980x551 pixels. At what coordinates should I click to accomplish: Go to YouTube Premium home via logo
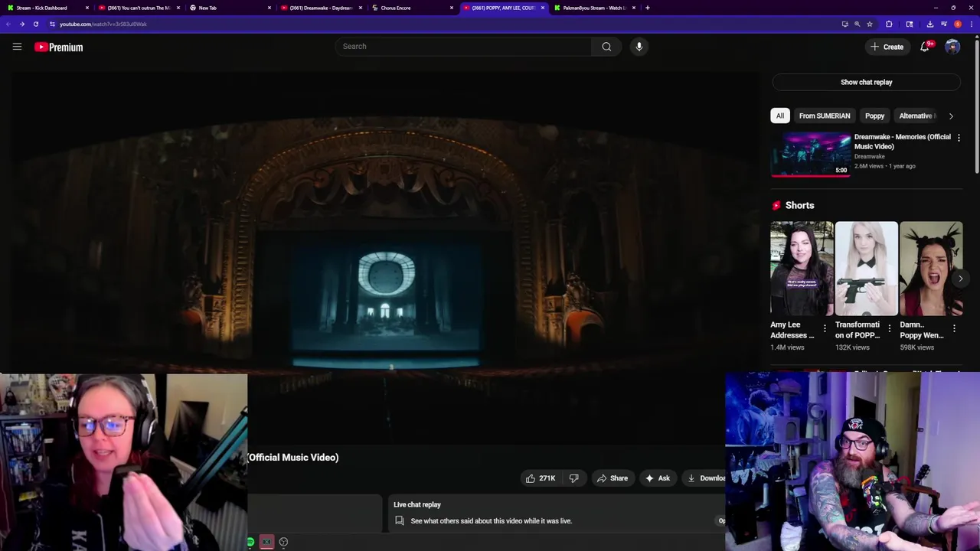[58, 47]
